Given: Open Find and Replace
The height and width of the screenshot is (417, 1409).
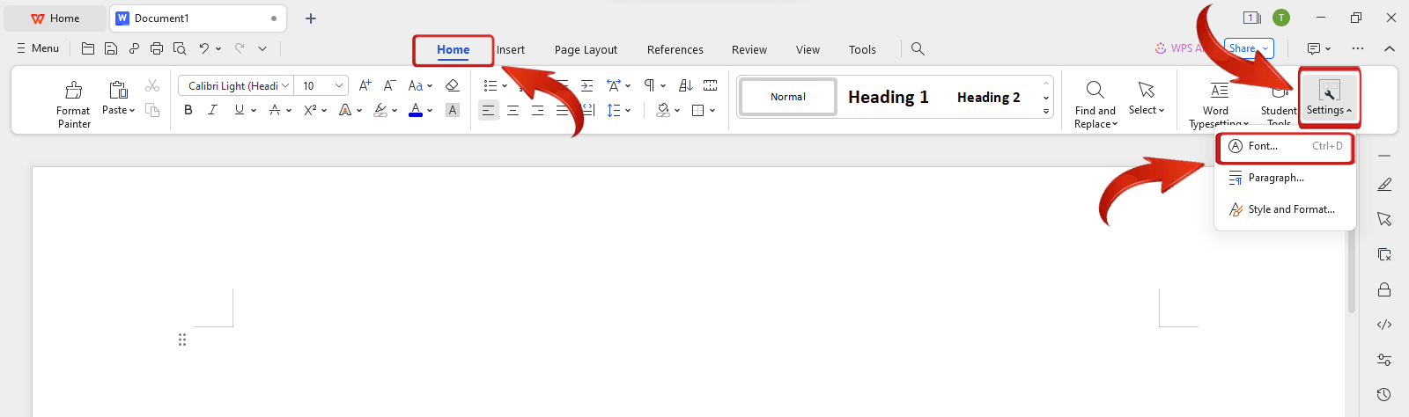Looking at the screenshot, I should [1095, 104].
